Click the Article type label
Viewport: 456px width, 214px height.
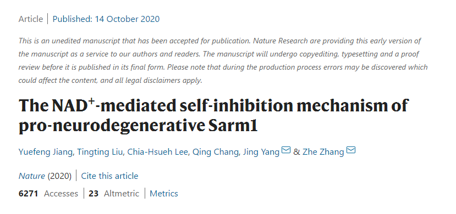[31, 19]
